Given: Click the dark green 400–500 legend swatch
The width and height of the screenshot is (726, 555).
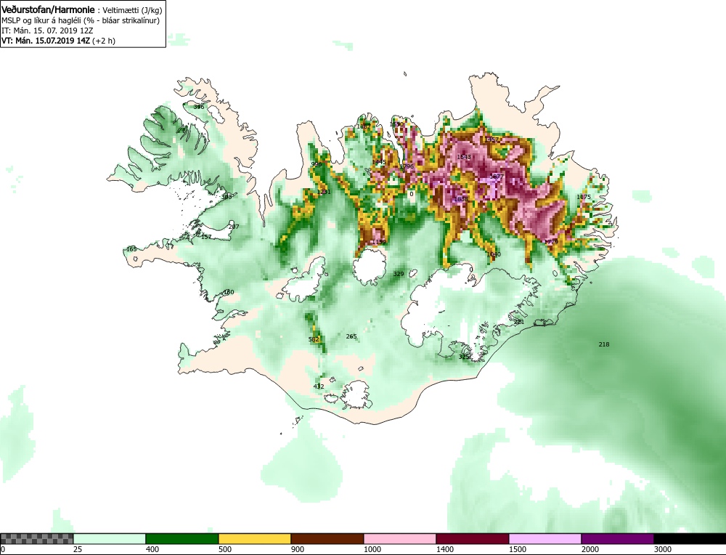Looking at the screenshot, I should tap(182, 538).
